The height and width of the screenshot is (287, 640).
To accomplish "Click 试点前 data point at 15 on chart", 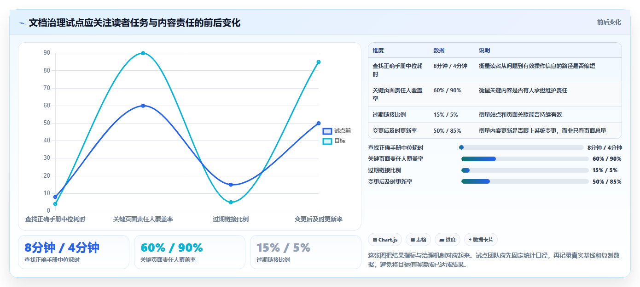I will 231,185.
